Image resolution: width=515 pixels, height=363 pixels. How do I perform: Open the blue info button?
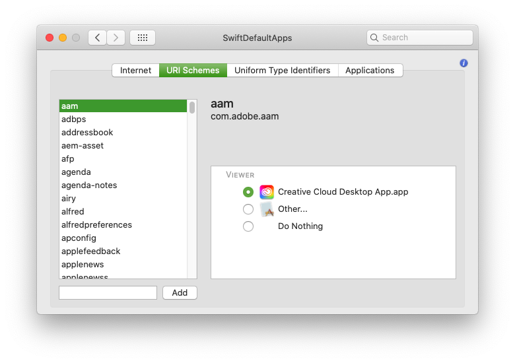463,63
